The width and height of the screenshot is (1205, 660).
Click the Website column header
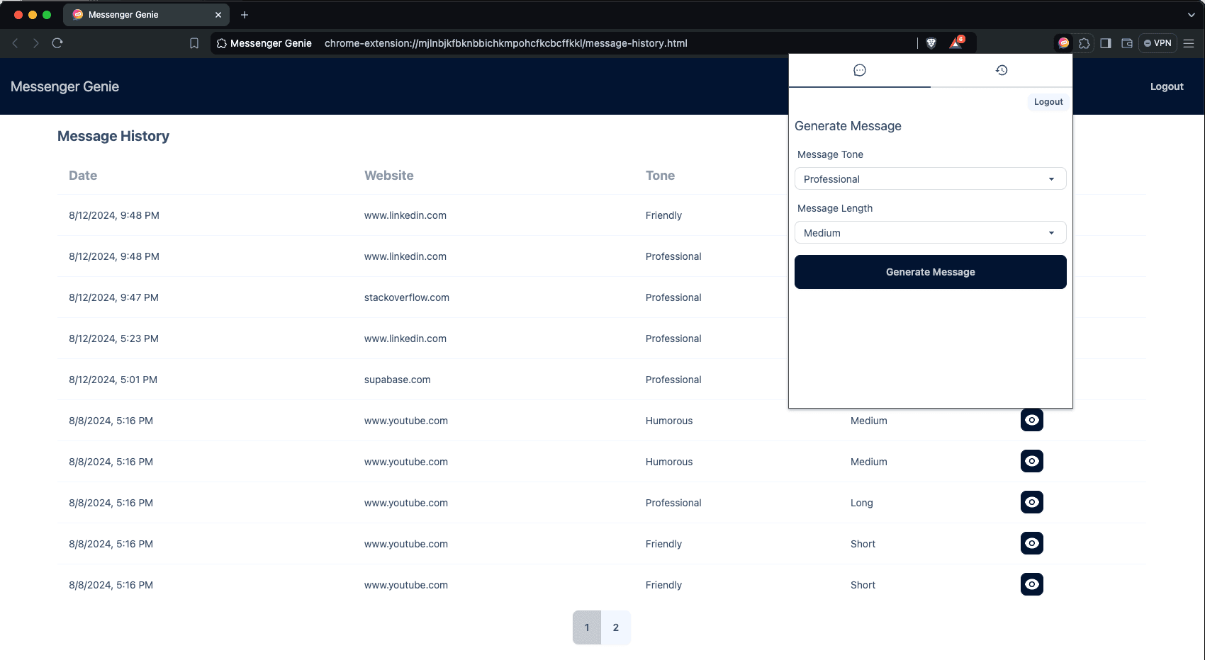tap(389, 176)
